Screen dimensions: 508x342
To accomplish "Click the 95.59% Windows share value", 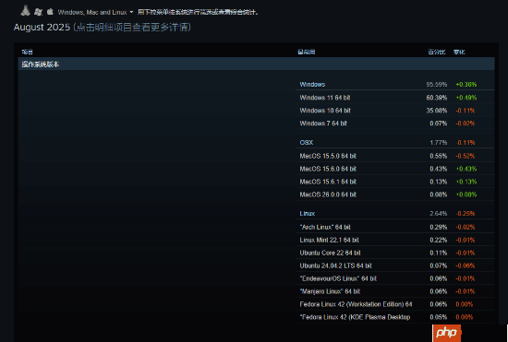I will tap(436, 85).
